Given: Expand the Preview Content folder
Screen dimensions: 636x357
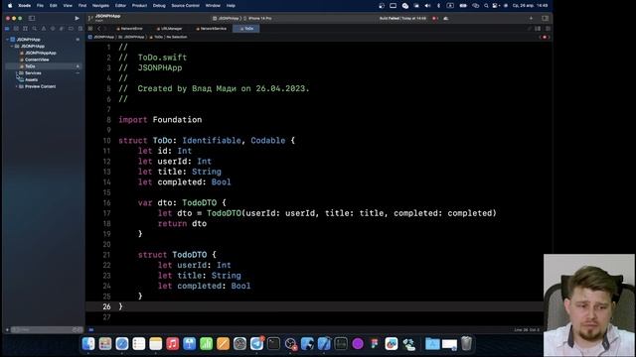Looking at the screenshot, I should [x=16, y=86].
